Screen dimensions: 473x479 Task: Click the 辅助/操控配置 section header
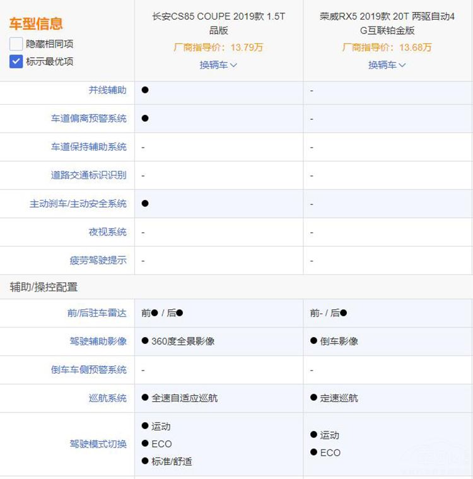[44, 287]
